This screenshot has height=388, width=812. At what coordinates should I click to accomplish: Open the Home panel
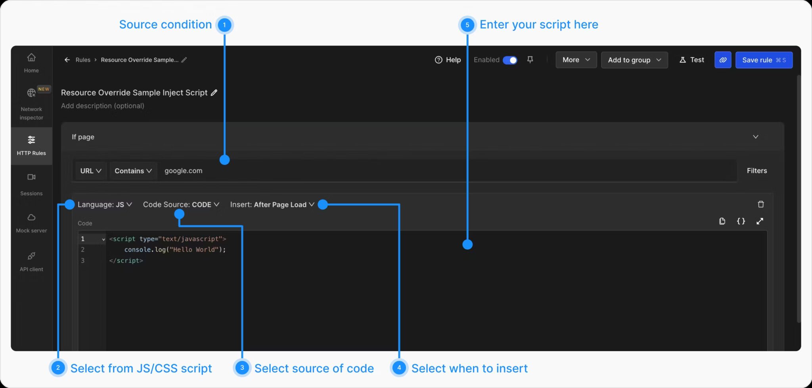(31, 62)
